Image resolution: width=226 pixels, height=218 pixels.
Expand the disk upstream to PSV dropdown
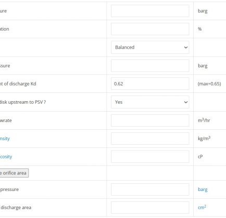[x=150, y=102]
